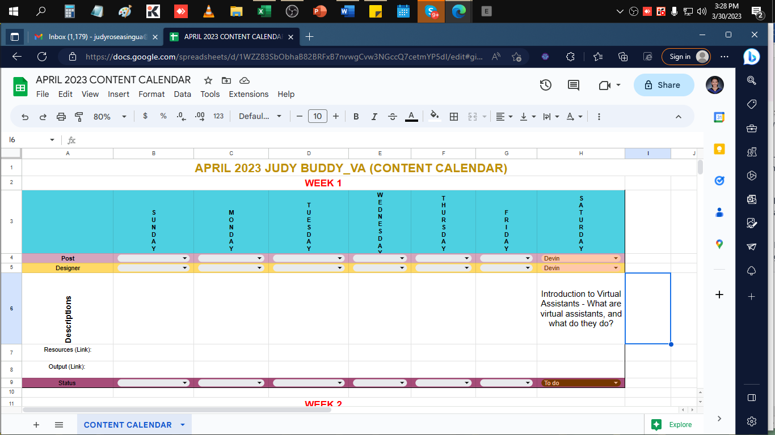Open the Monday Designer row dropdown
Screen dimensions: 775x435
tap(231, 268)
